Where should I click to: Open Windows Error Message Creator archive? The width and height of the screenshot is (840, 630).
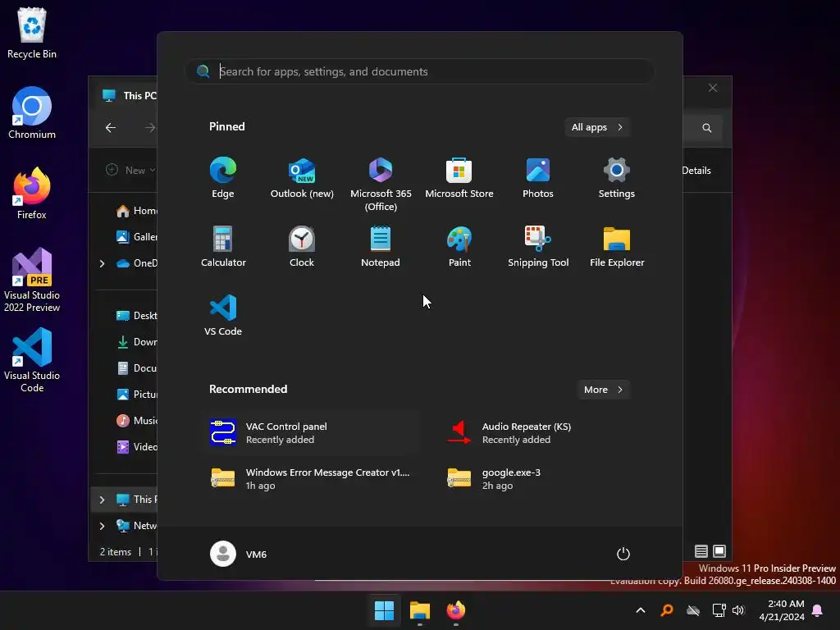point(311,478)
